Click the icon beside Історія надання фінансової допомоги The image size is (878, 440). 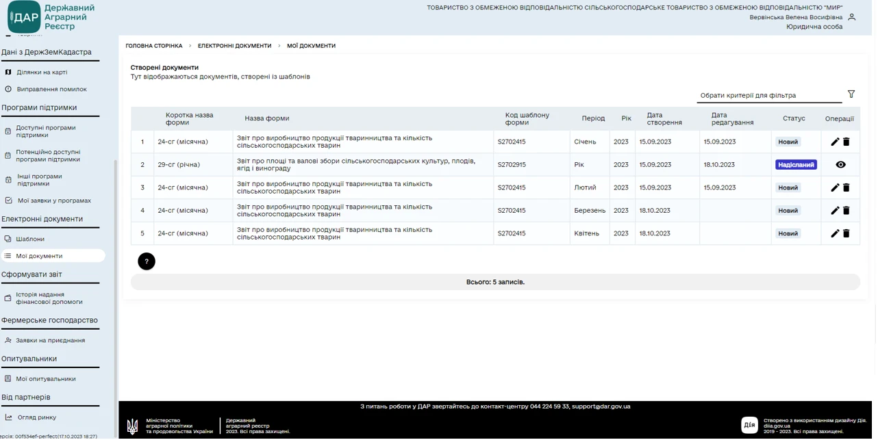point(8,299)
